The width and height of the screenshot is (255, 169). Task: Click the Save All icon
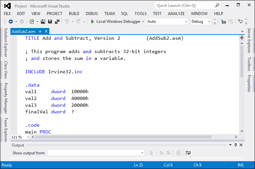pyautogui.click(x=57, y=21)
